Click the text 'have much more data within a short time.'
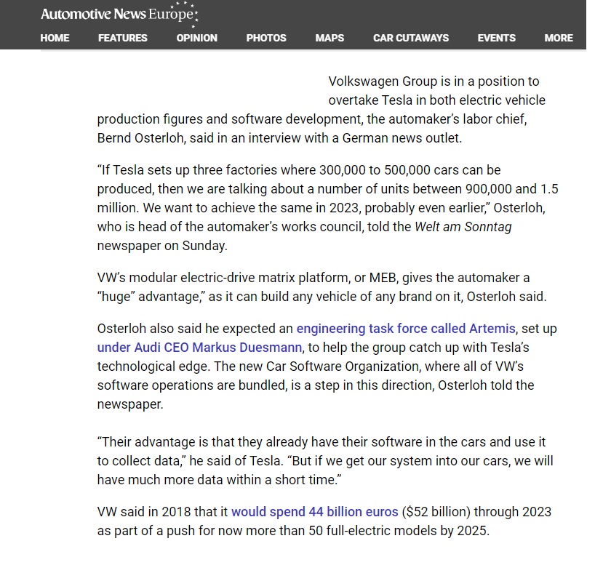The width and height of the screenshot is (611, 573). pos(219,479)
